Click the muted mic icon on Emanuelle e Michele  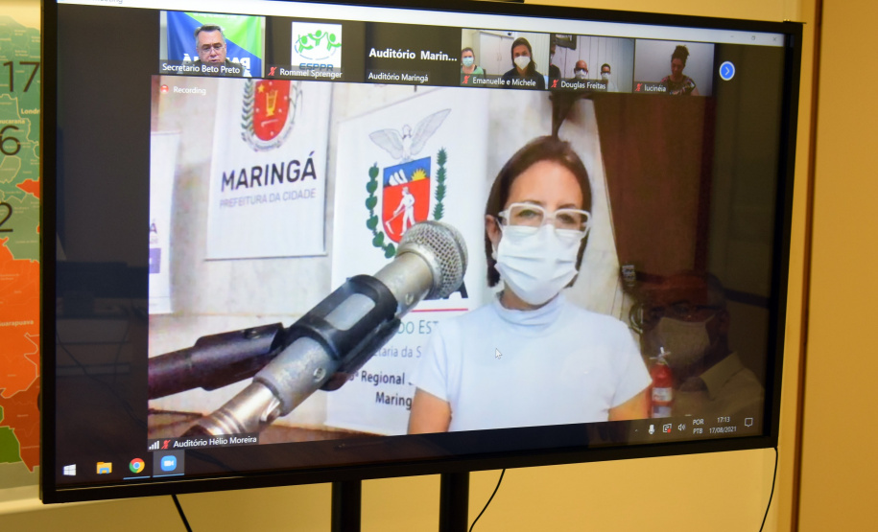(466, 81)
